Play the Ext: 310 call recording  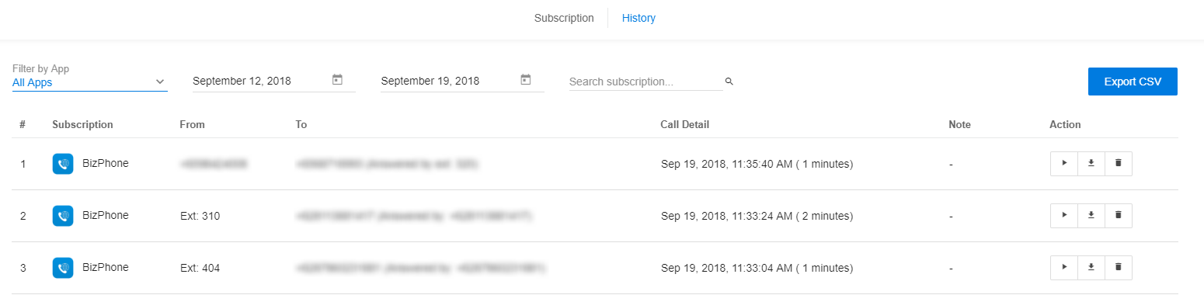pyautogui.click(x=1064, y=216)
